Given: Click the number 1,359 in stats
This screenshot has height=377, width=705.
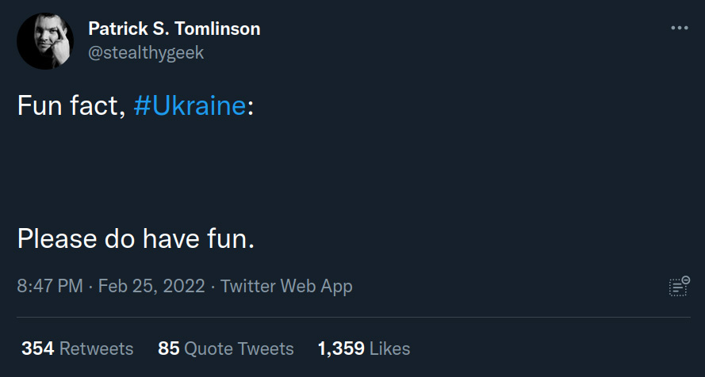Looking at the screenshot, I should tap(341, 348).
